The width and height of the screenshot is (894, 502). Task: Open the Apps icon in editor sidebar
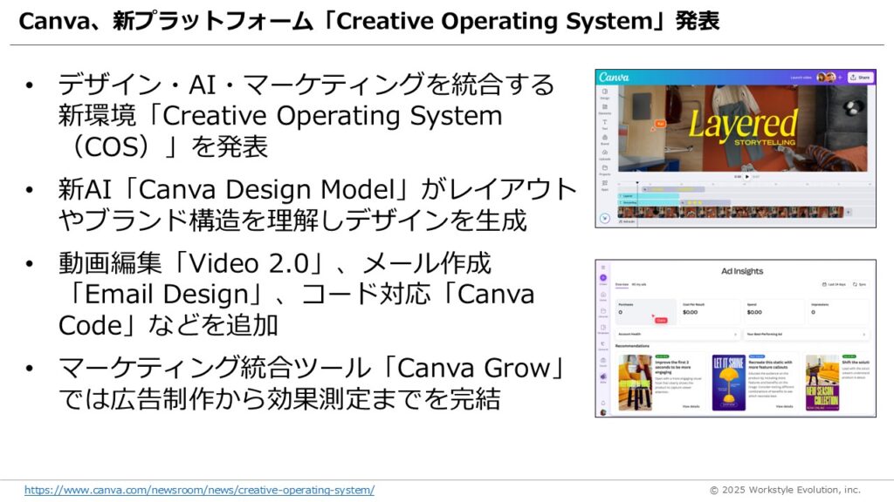(x=605, y=184)
